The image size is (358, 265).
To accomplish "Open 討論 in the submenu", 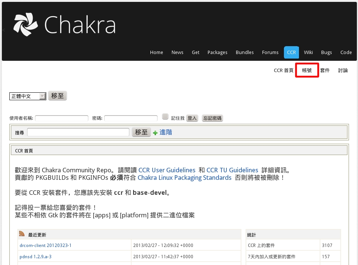I will coord(343,71).
